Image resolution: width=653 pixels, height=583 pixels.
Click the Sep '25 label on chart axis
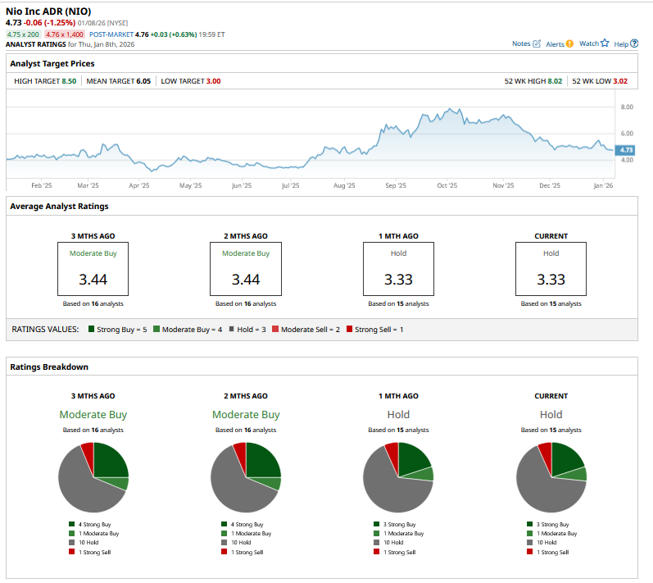pyautogui.click(x=396, y=186)
